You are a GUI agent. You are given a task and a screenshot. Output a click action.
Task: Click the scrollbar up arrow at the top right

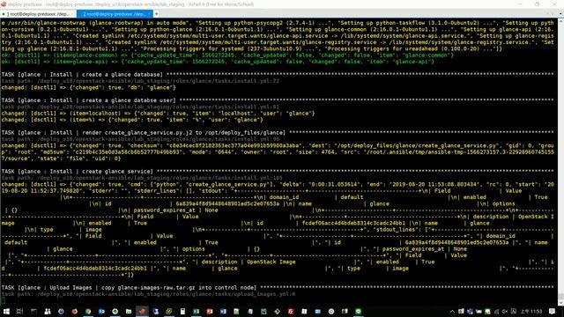[x=560, y=21]
